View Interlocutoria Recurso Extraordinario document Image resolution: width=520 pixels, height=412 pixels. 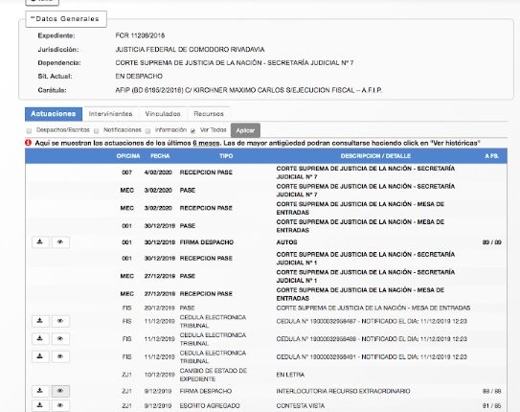[x=60, y=391]
